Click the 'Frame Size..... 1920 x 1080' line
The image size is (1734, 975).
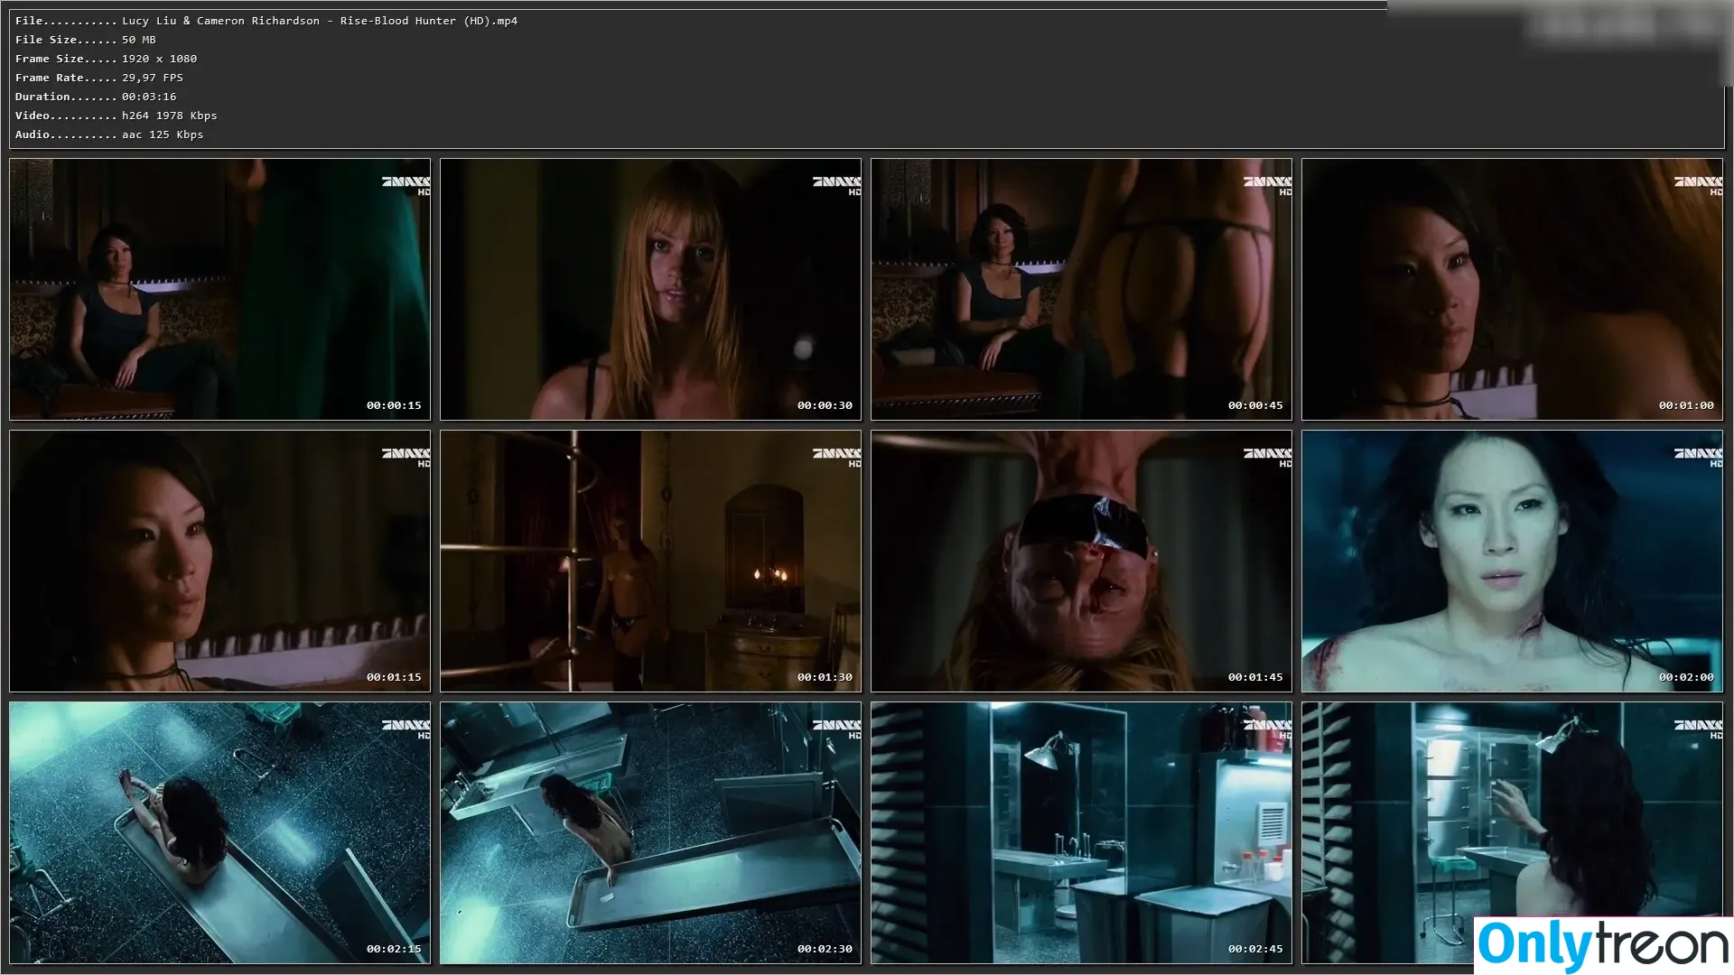[x=107, y=59]
